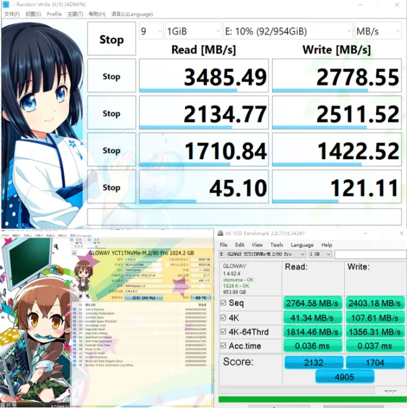Open the MB/s unit dropdown
The image size is (407, 408).
coord(378,31)
